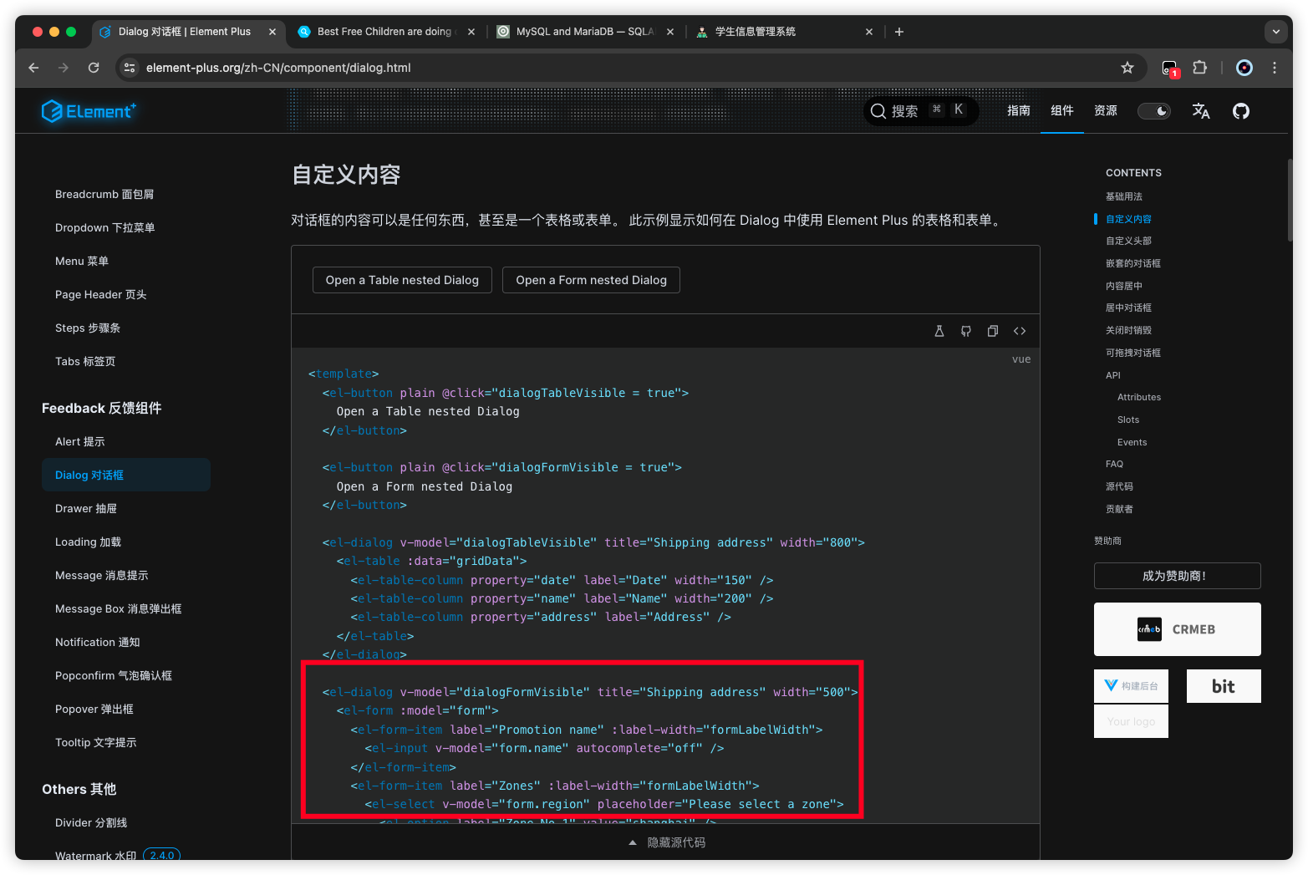Jump to Attributes in contents
The height and width of the screenshot is (875, 1308).
tap(1139, 397)
